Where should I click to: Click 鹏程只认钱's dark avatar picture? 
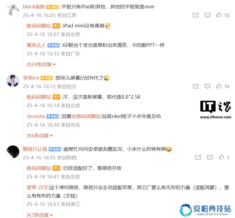[13, 152]
